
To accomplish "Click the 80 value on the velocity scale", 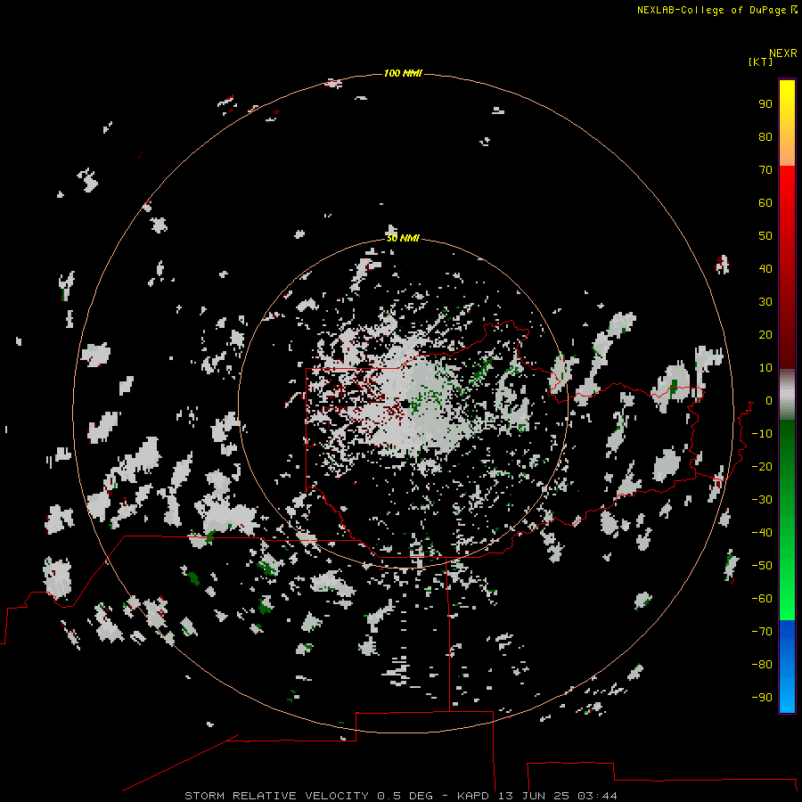I will pyautogui.click(x=765, y=137).
